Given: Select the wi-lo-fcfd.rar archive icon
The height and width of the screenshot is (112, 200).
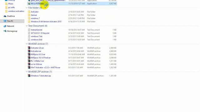Looking at the screenshot, I should pos(29,64).
